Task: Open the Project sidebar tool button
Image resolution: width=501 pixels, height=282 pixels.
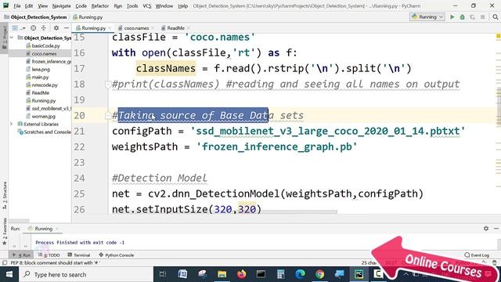Action: (4, 37)
